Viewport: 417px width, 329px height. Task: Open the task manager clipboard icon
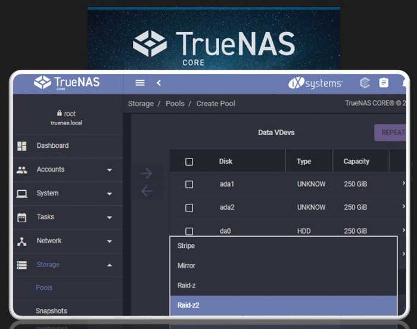(x=384, y=83)
